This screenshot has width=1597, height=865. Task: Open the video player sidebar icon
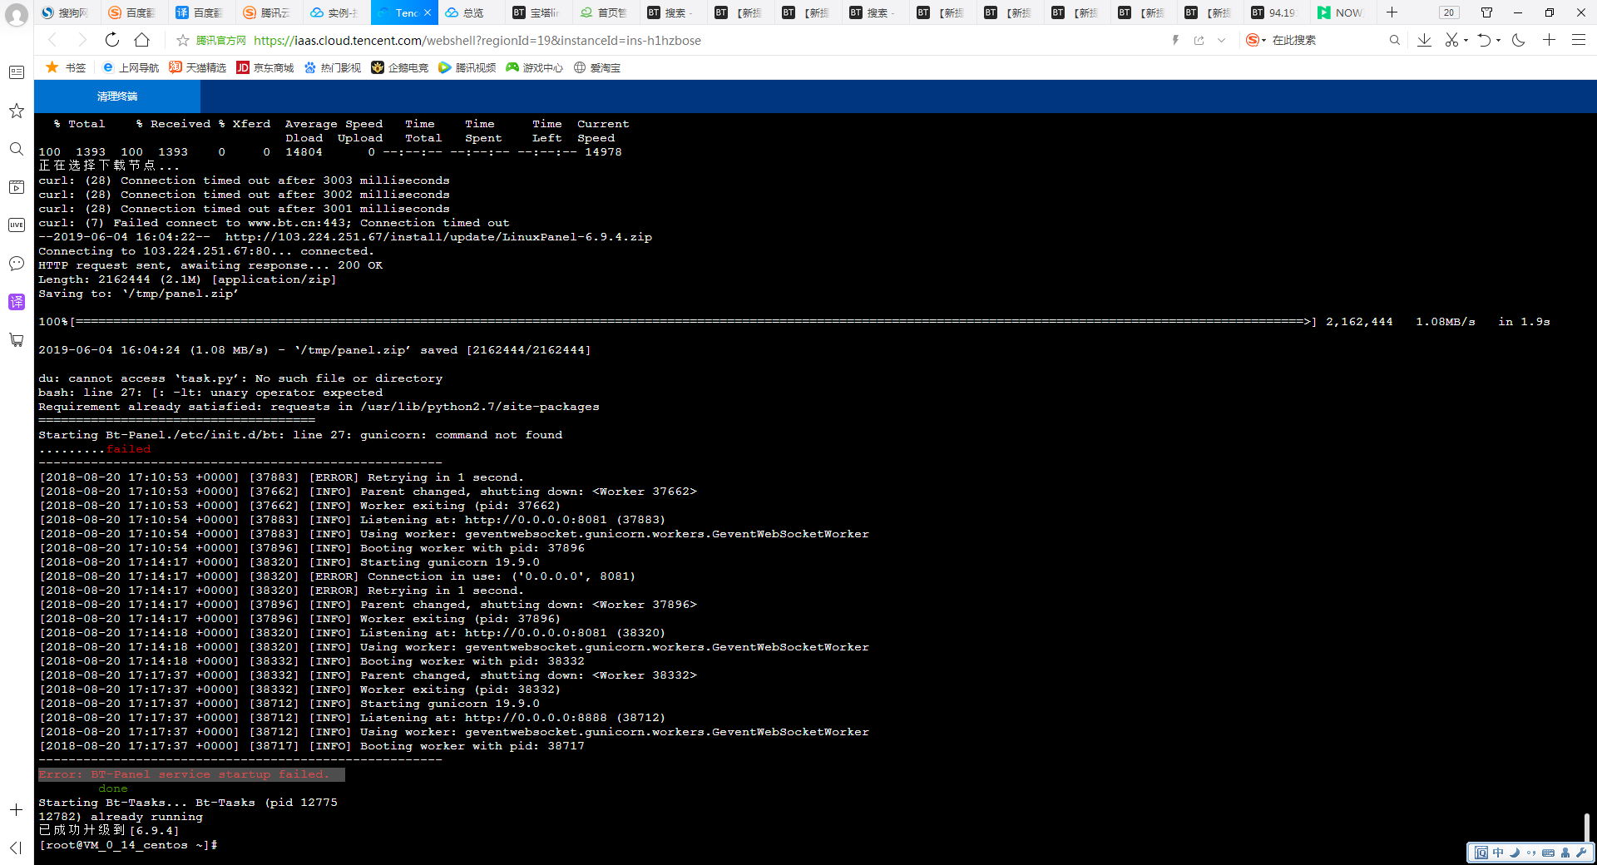(16, 187)
